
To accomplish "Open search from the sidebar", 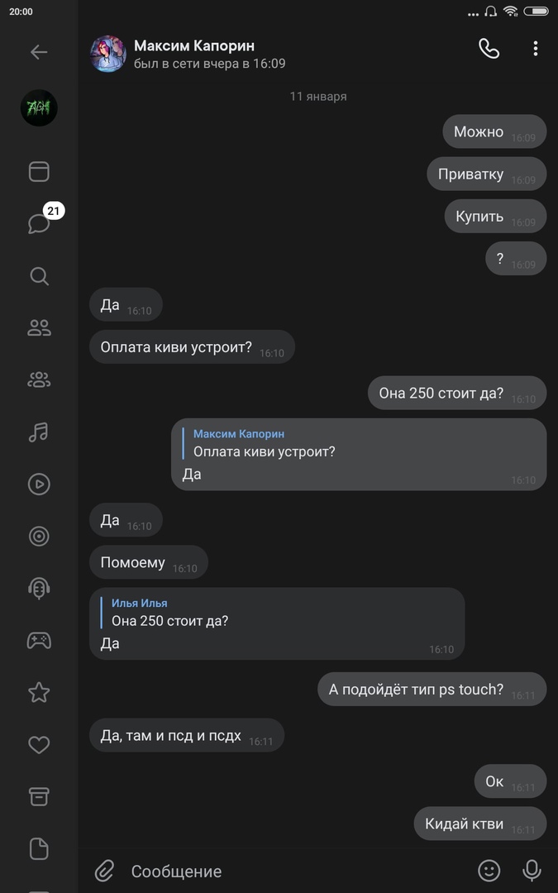I will [x=39, y=276].
